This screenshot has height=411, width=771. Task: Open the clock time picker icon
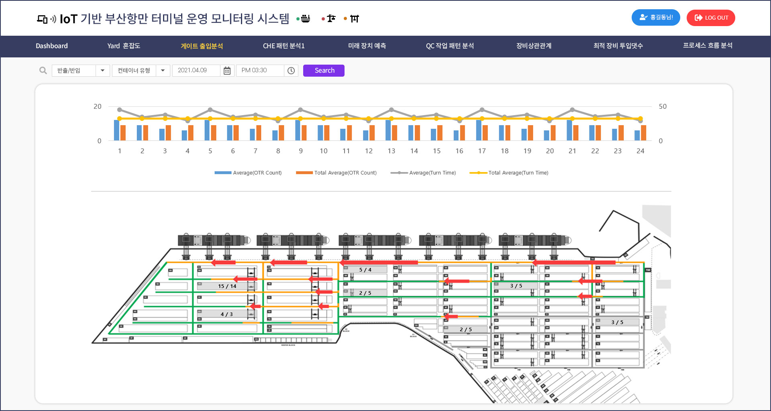291,71
